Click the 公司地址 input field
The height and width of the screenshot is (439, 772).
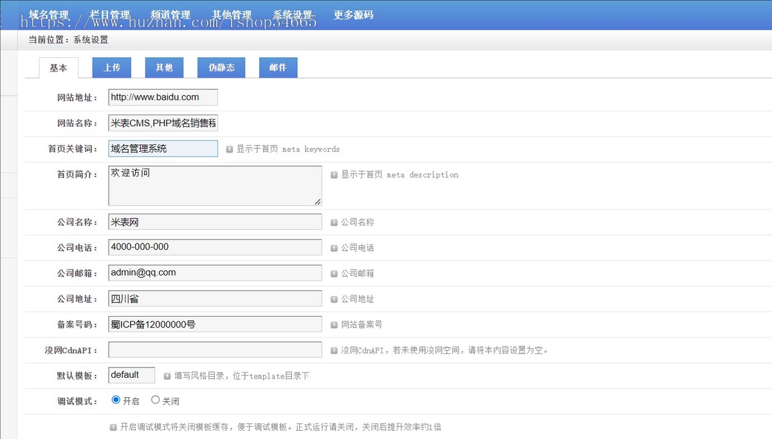pyautogui.click(x=215, y=299)
